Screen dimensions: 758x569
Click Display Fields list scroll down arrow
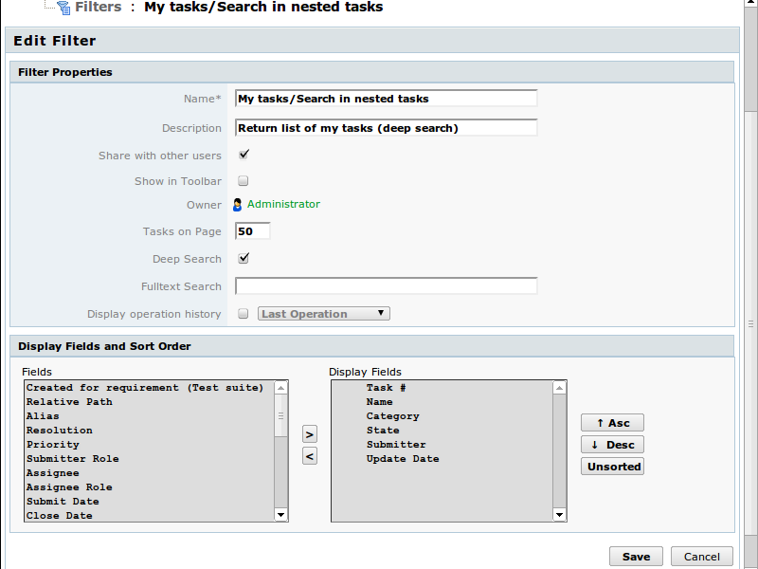[x=559, y=514]
